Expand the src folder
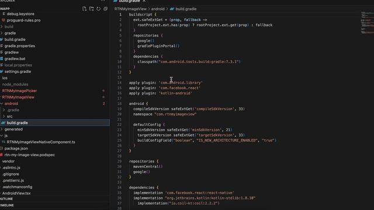374x210 pixels. point(9,117)
